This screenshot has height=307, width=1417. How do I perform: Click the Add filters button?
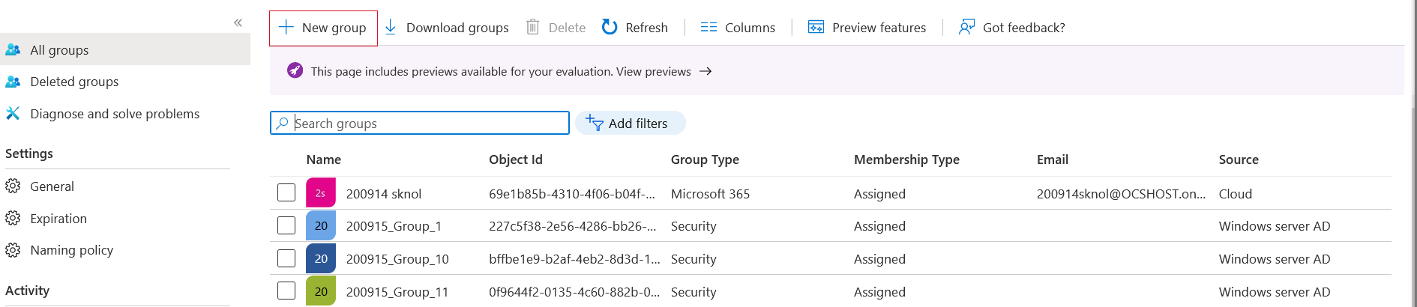click(x=630, y=124)
